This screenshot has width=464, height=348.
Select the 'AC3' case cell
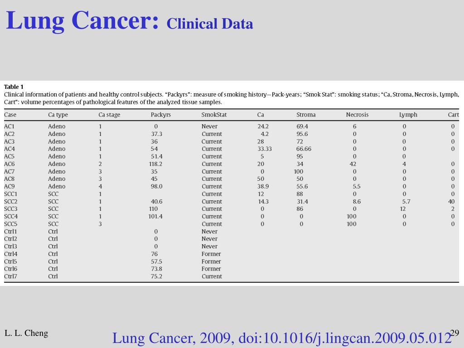(x=9, y=141)
